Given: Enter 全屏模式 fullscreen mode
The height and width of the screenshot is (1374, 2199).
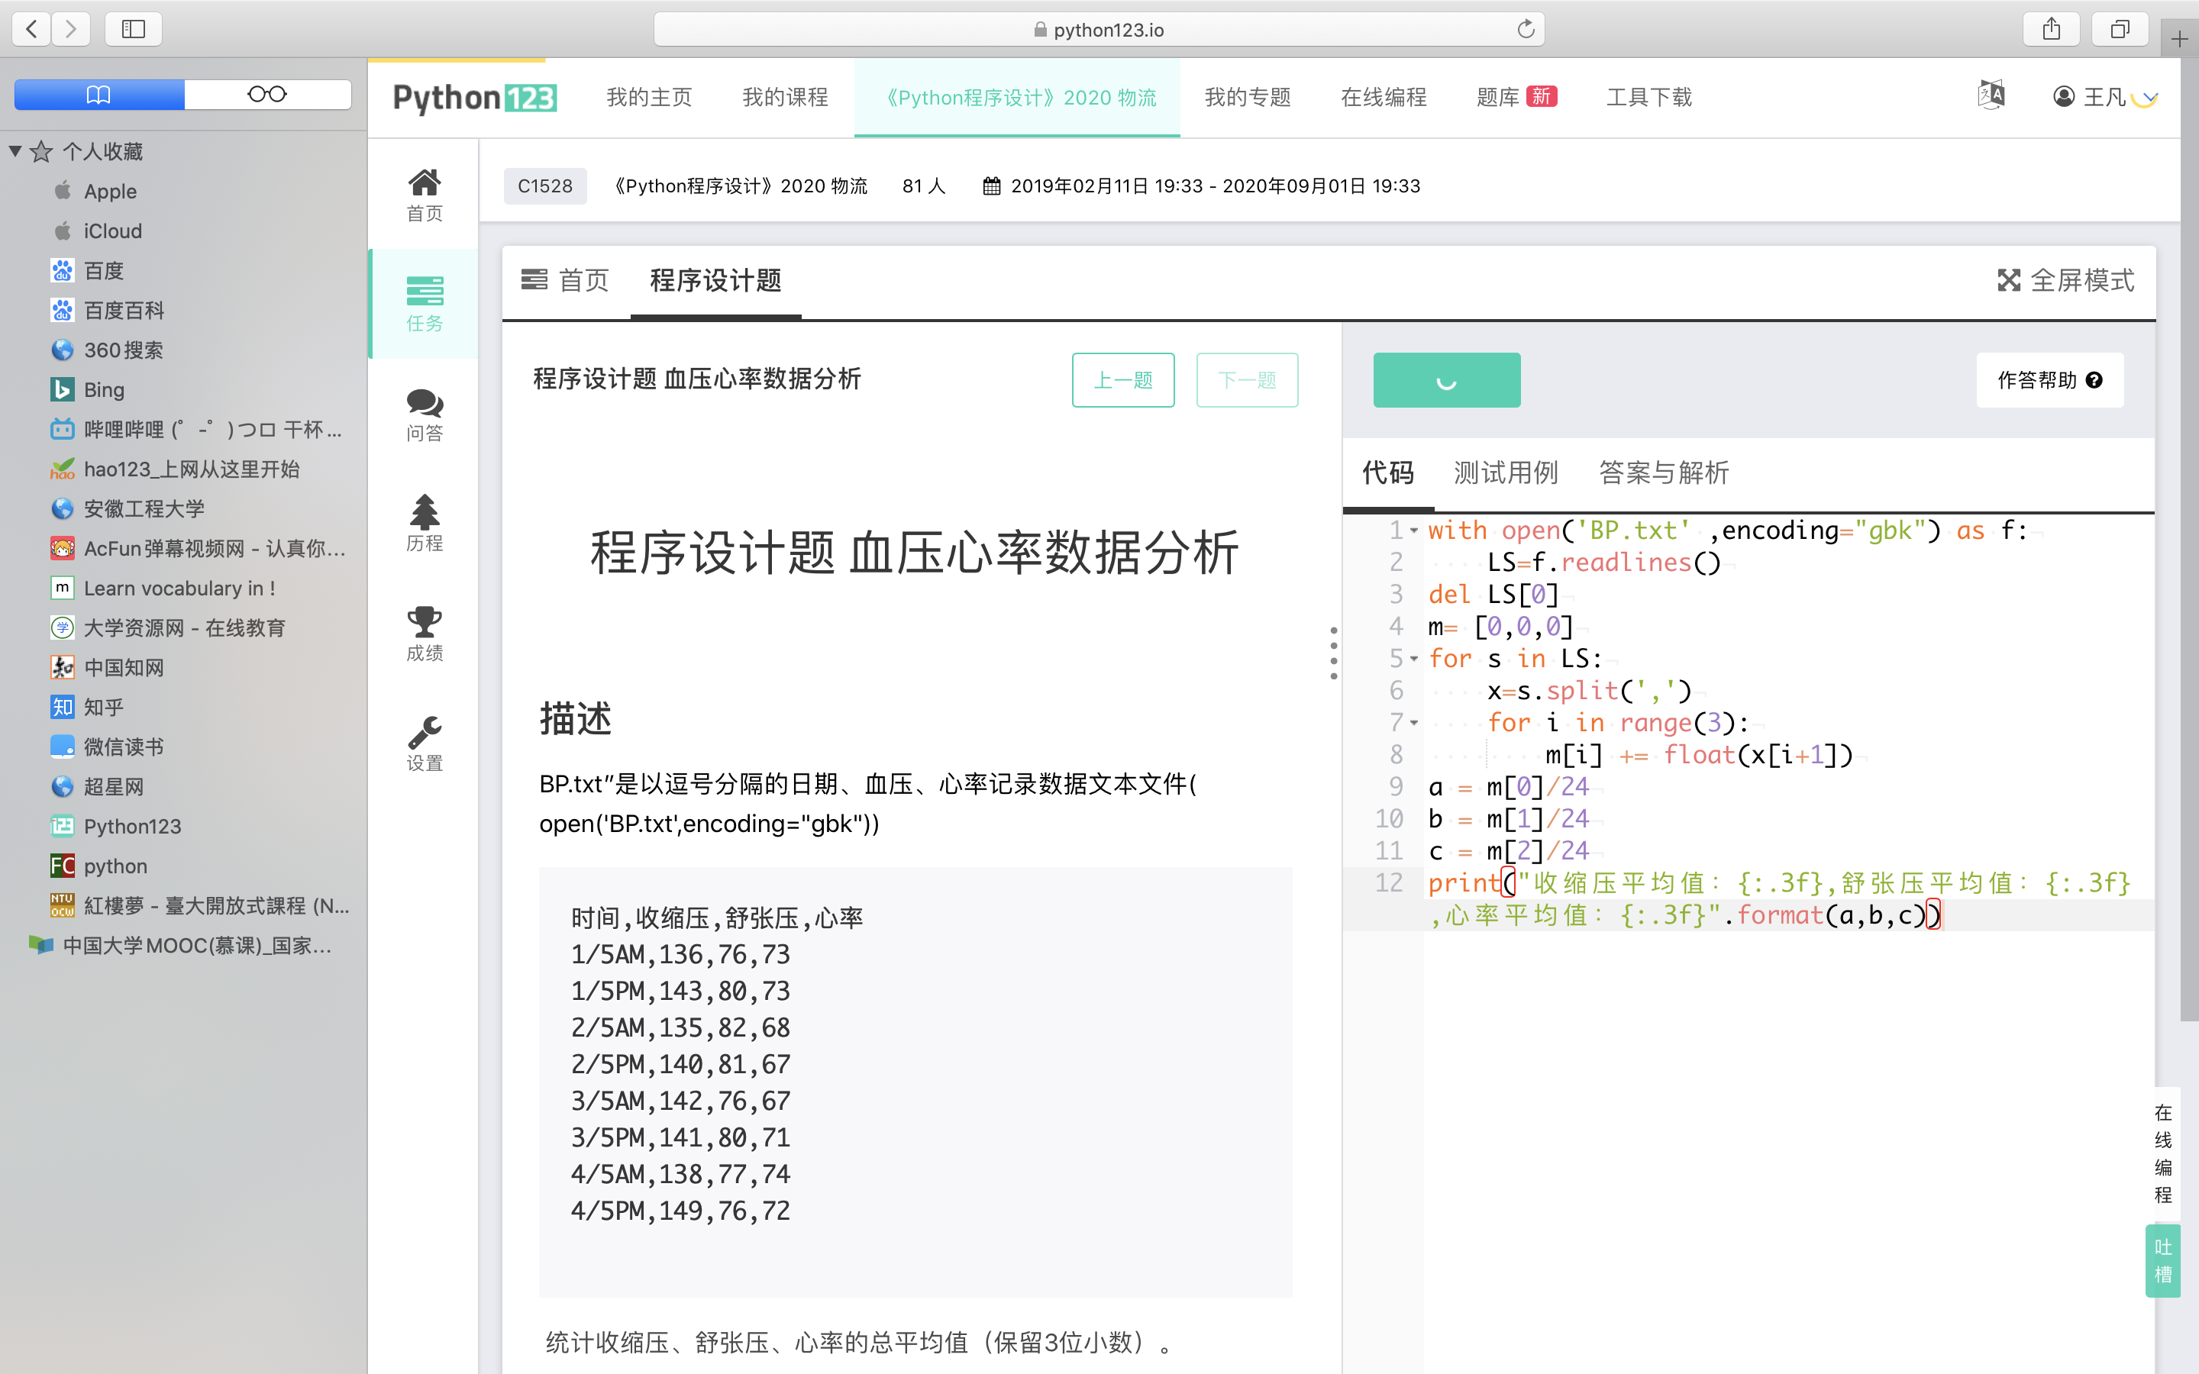Looking at the screenshot, I should (2065, 280).
